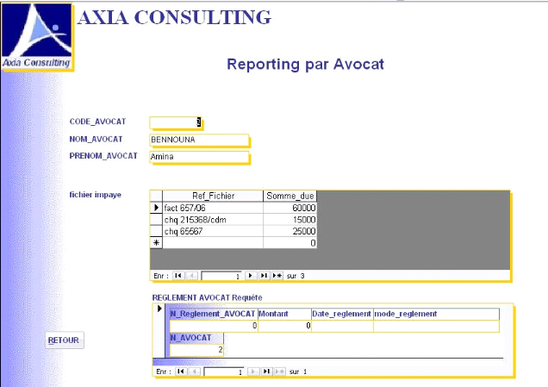Viewport: 548px width, 387px height.
Task: Click the 'fichier impaye' label
Action: (96, 195)
